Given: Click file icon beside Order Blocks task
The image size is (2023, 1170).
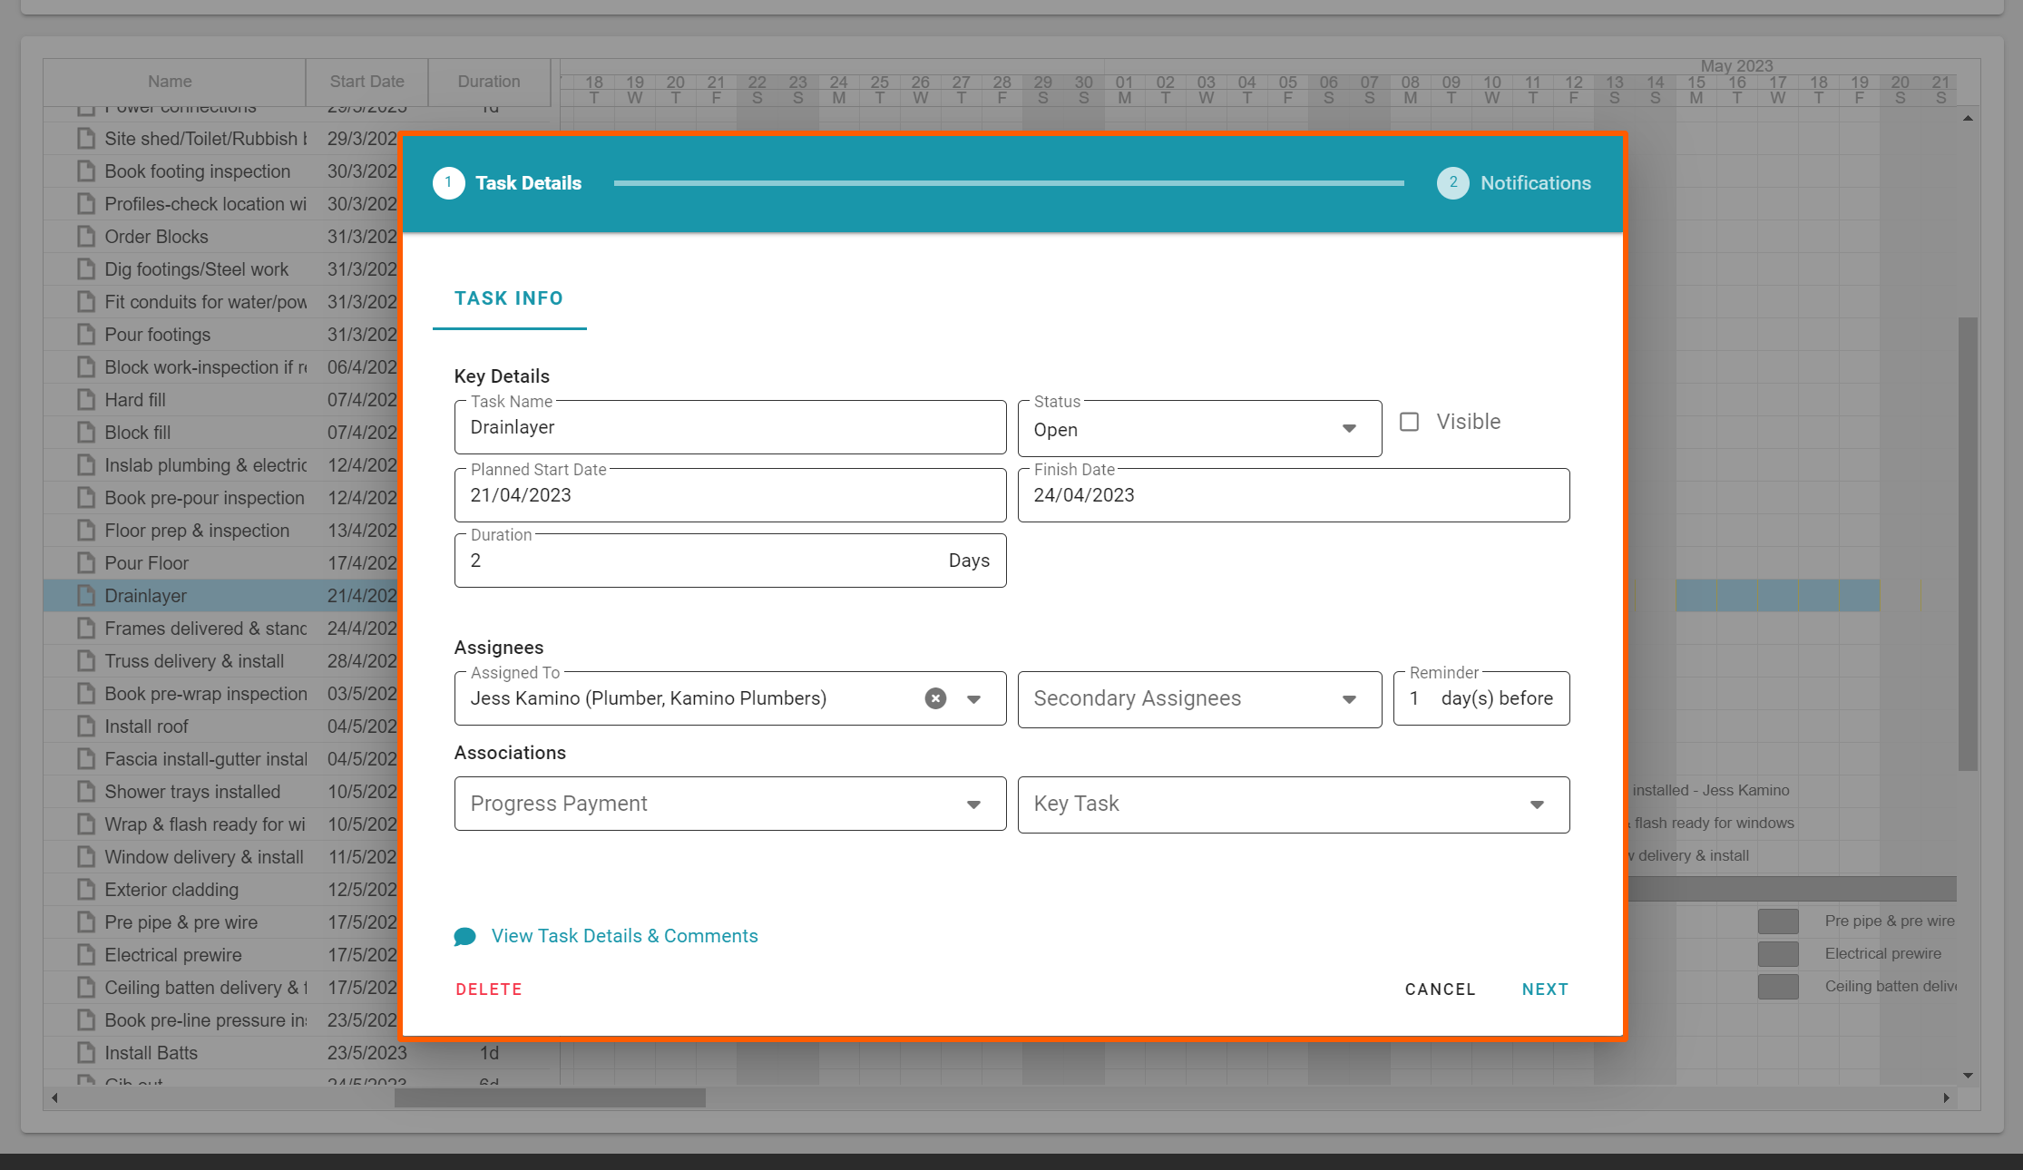Looking at the screenshot, I should [86, 237].
